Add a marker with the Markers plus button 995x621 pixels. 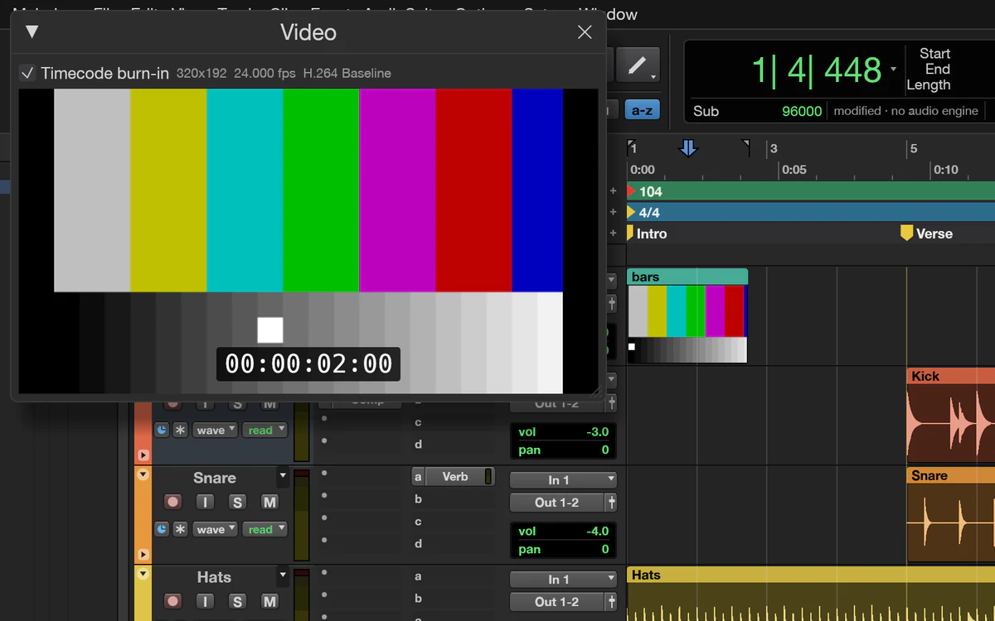tap(614, 233)
